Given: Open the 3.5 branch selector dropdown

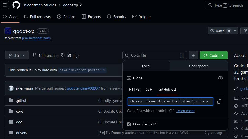Looking at the screenshot, I should pyautogui.click(x=17, y=55).
